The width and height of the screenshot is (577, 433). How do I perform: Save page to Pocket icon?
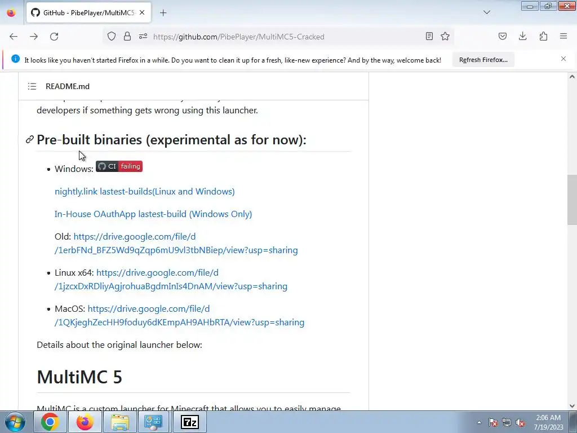[503, 36]
